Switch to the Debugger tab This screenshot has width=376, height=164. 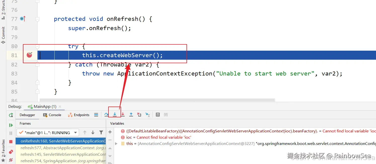tap(27, 115)
